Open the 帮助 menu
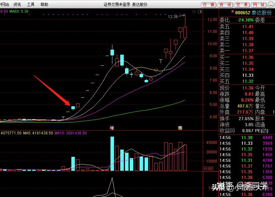This screenshot has width=275, height=197. pos(44,4)
